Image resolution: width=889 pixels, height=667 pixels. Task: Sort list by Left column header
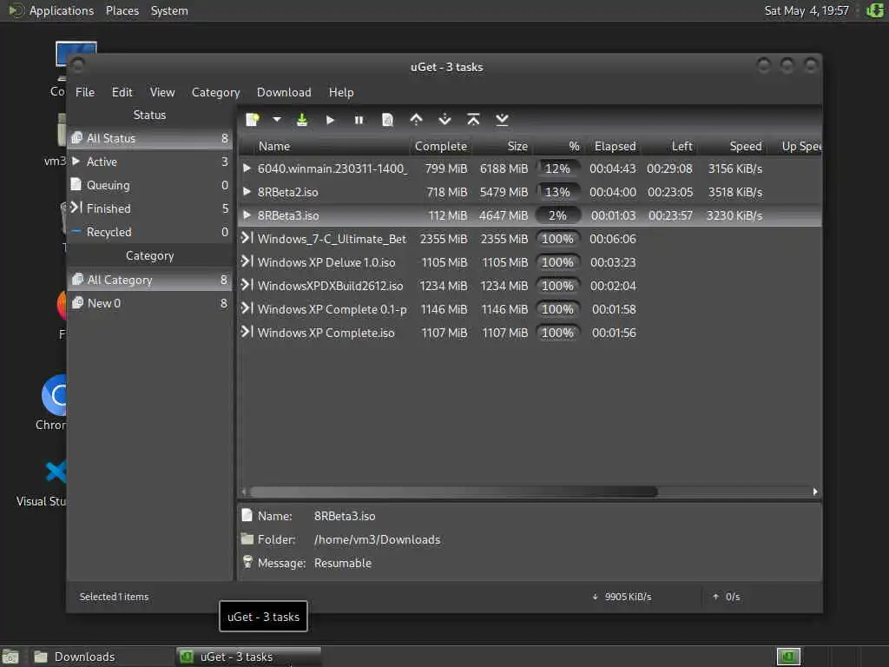tap(670, 146)
